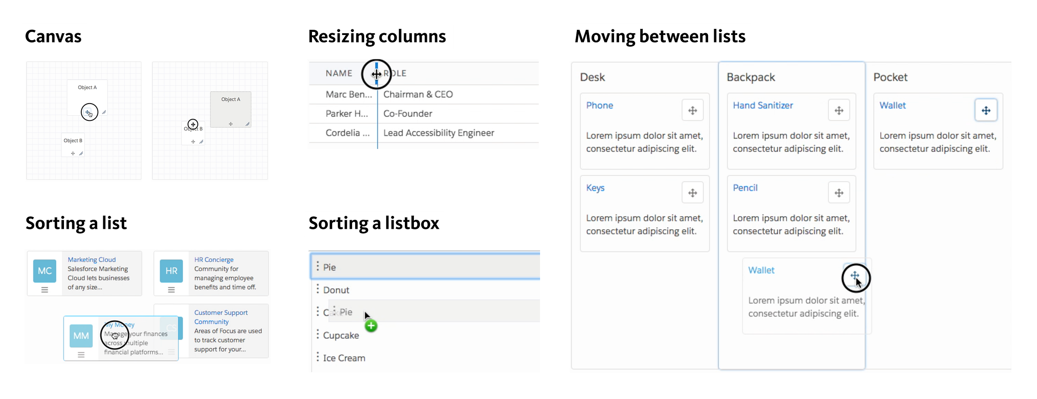Viewport: 1037px width, 399px height.
Task: Open the Customer Support Community link
Action: click(221, 317)
